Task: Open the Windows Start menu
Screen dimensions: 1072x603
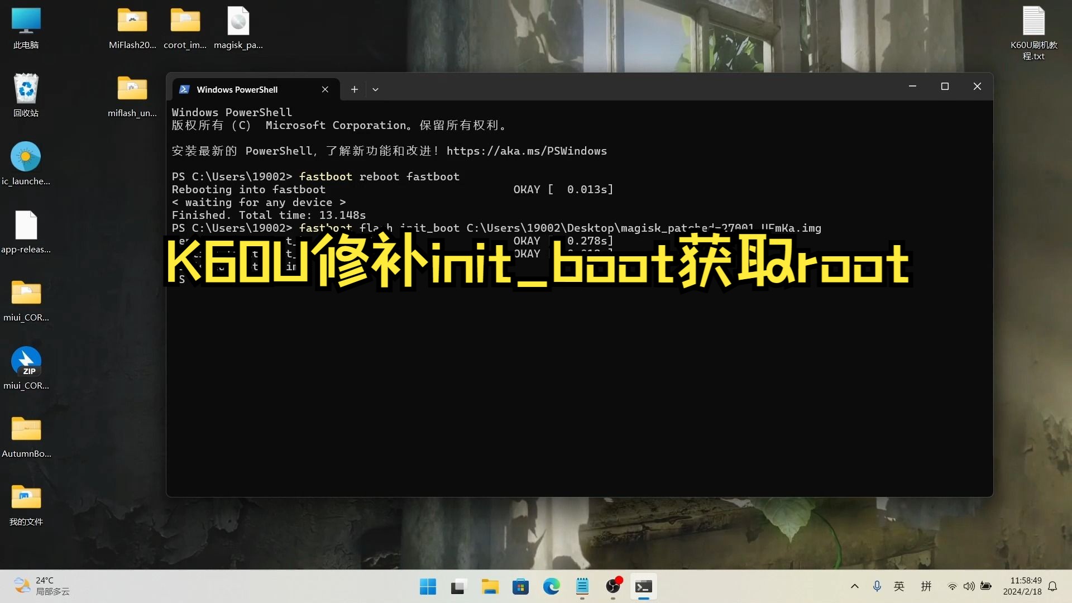Action: click(x=428, y=587)
